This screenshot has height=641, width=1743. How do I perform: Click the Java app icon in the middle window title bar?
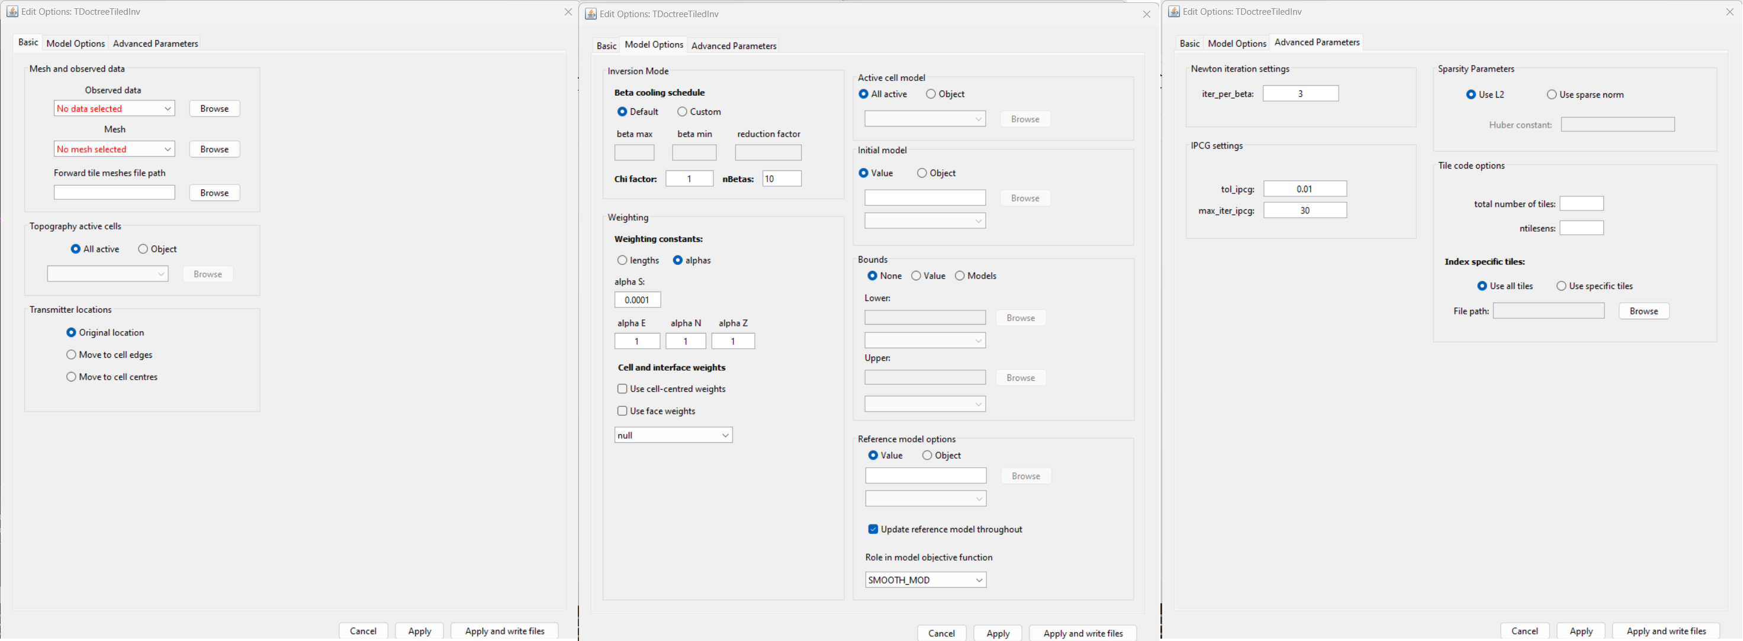(591, 14)
